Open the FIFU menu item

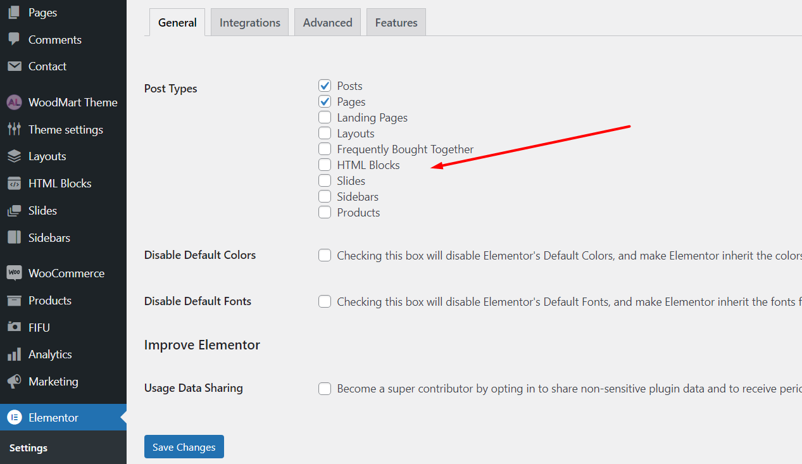pyautogui.click(x=63, y=327)
